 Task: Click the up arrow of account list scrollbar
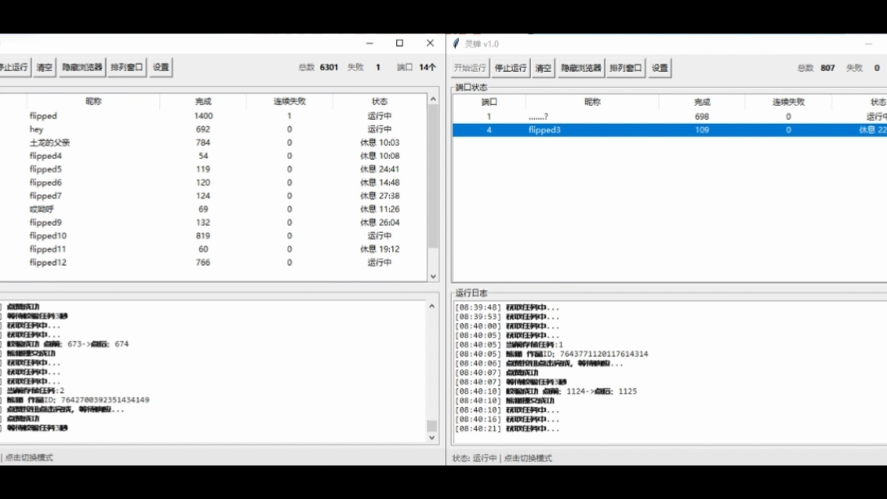coord(433,99)
